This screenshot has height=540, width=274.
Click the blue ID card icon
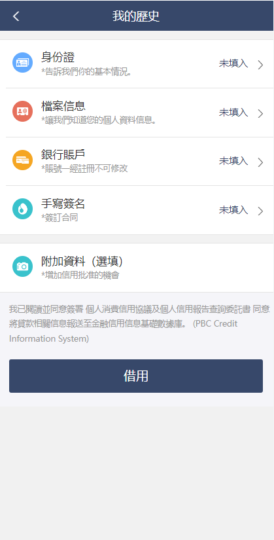pyautogui.click(x=22, y=63)
